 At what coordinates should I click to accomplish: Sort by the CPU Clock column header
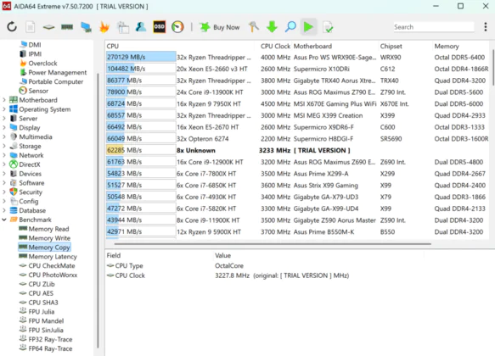pos(275,47)
